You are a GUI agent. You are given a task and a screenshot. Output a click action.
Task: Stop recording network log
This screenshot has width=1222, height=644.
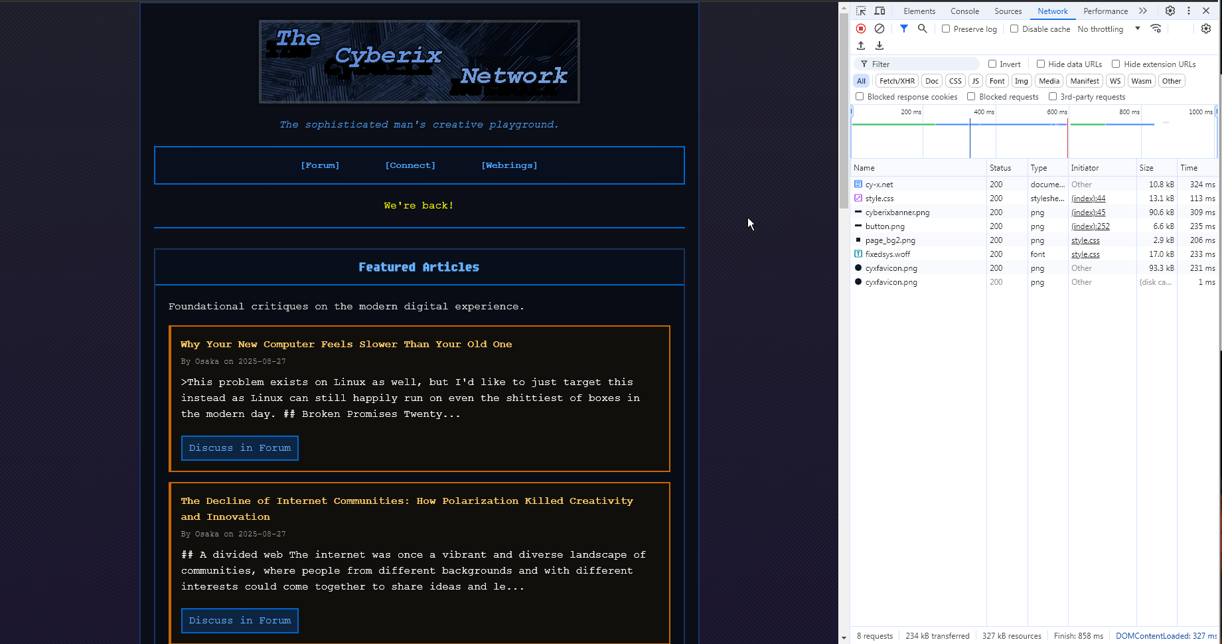pos(861,29)
